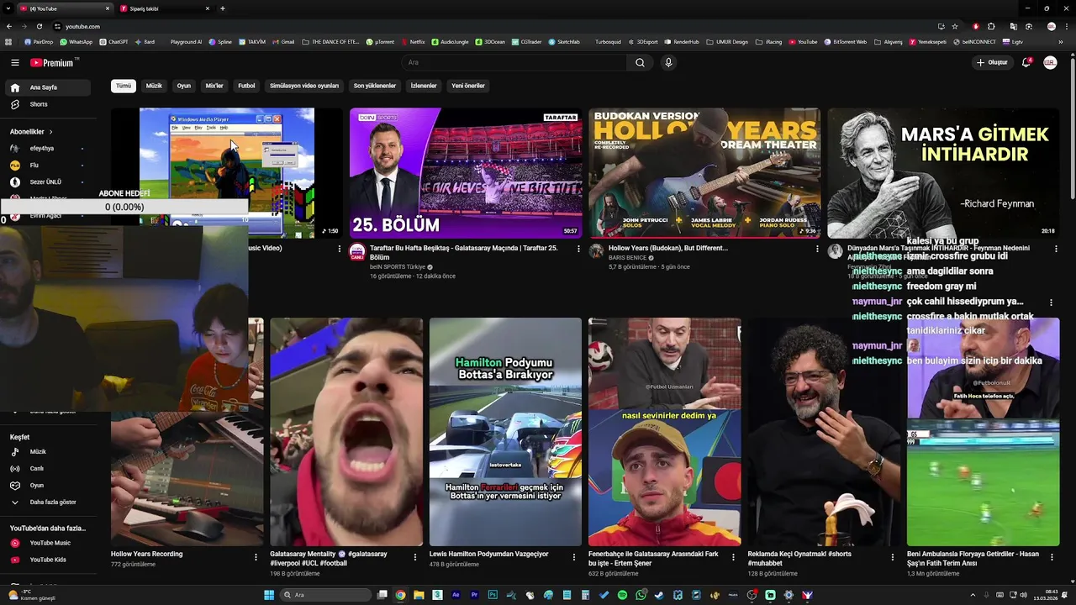Switch to the Sipariş takibi browser tab
Viewport: 1076px width, 605px height.
pyautogui.click(x=165, y=8)
